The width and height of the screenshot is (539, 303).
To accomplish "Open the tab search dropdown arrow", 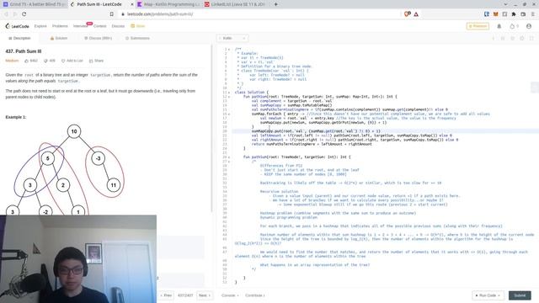I will coord(505,4).
